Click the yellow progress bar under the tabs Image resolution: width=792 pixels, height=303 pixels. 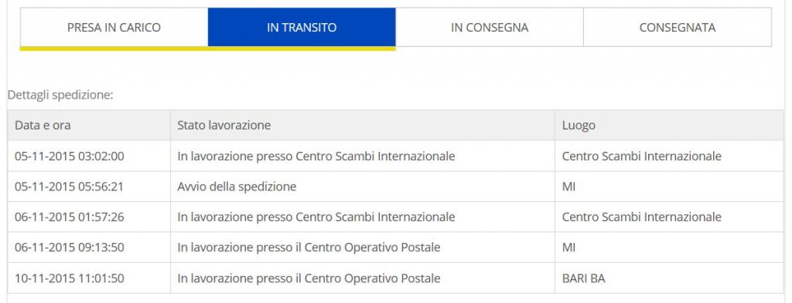tap(207, 49)
